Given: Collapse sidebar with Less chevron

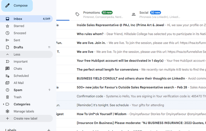Looking at the screenshot, I should (8, 54).
